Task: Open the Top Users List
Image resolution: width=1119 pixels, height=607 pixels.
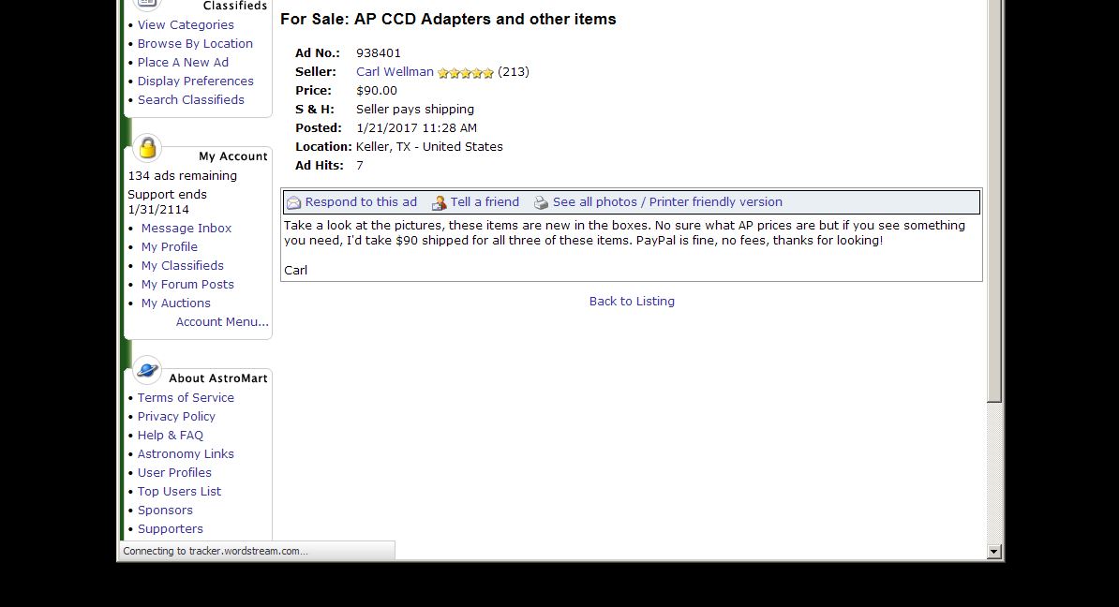Action: pos(179,492)
